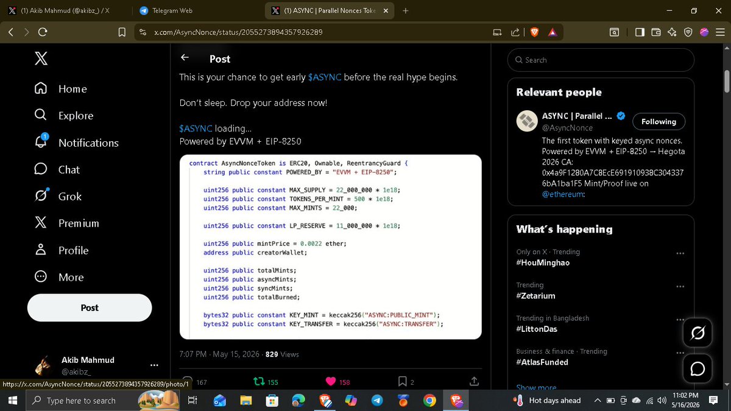731x411 pixels.
Task: Open Brave Shields lion icon
Action: click(x=534, y=32)
